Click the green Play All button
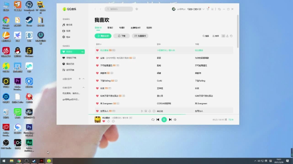Image resolution: width=293 pixels, height=164 pixels. pyautogui.click(x=103, y=36)
